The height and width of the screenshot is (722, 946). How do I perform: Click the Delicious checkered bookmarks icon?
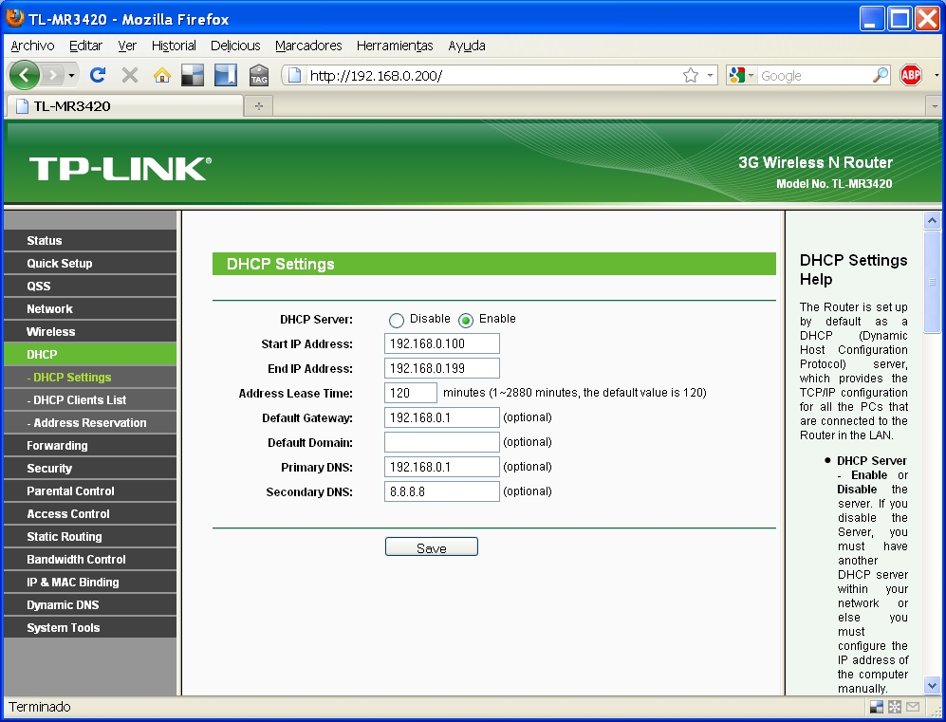pos(193,75)
